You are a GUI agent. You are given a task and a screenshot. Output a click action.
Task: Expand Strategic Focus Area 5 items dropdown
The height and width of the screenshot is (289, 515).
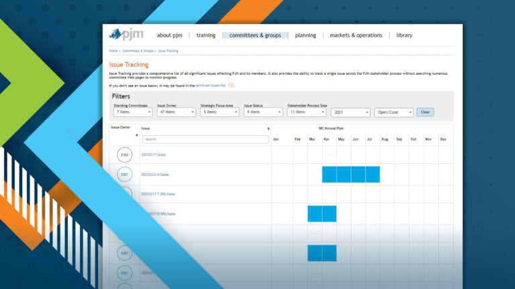click(x=219, y=112)
